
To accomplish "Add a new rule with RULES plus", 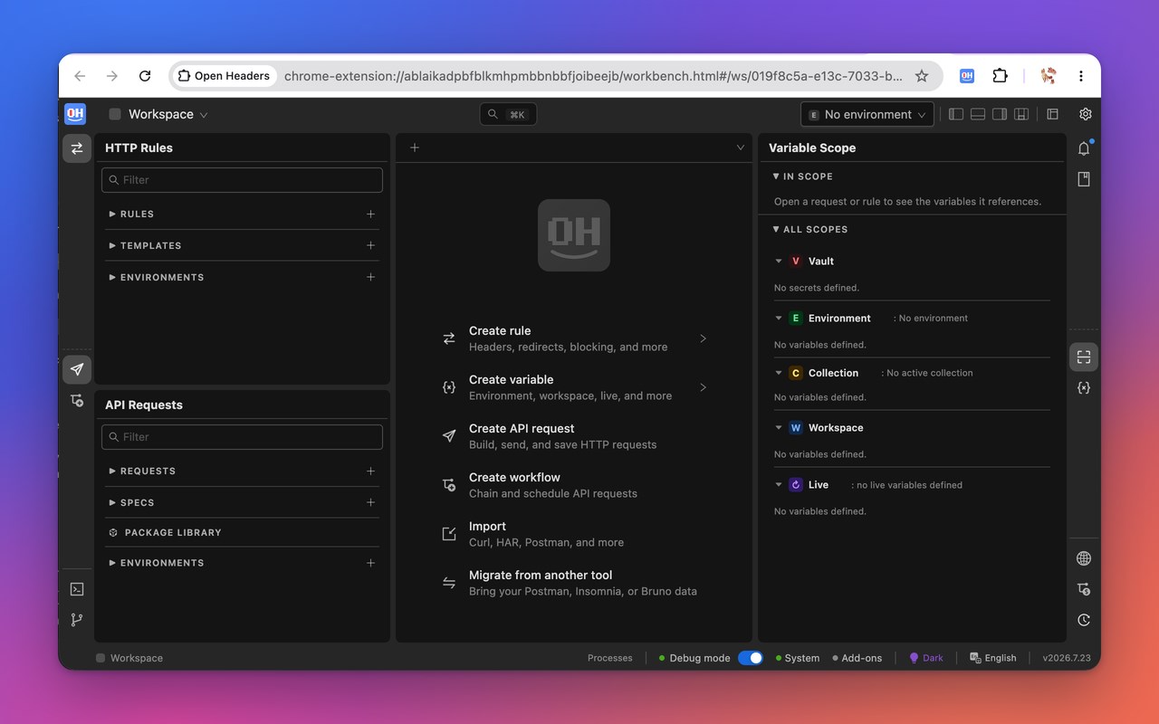I will coord(370,214).
